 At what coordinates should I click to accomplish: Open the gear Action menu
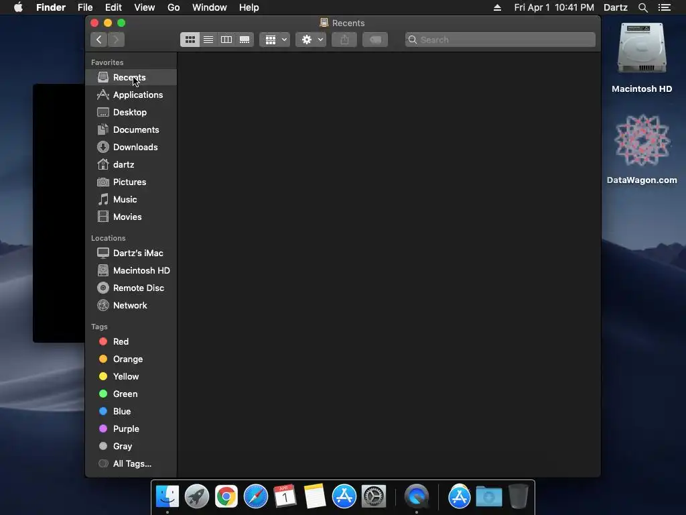pos(311,40)
